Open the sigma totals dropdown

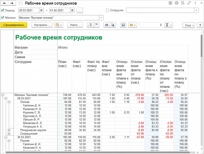168,25
